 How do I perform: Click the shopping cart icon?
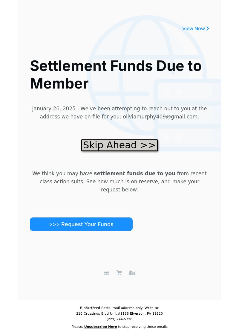119,273
